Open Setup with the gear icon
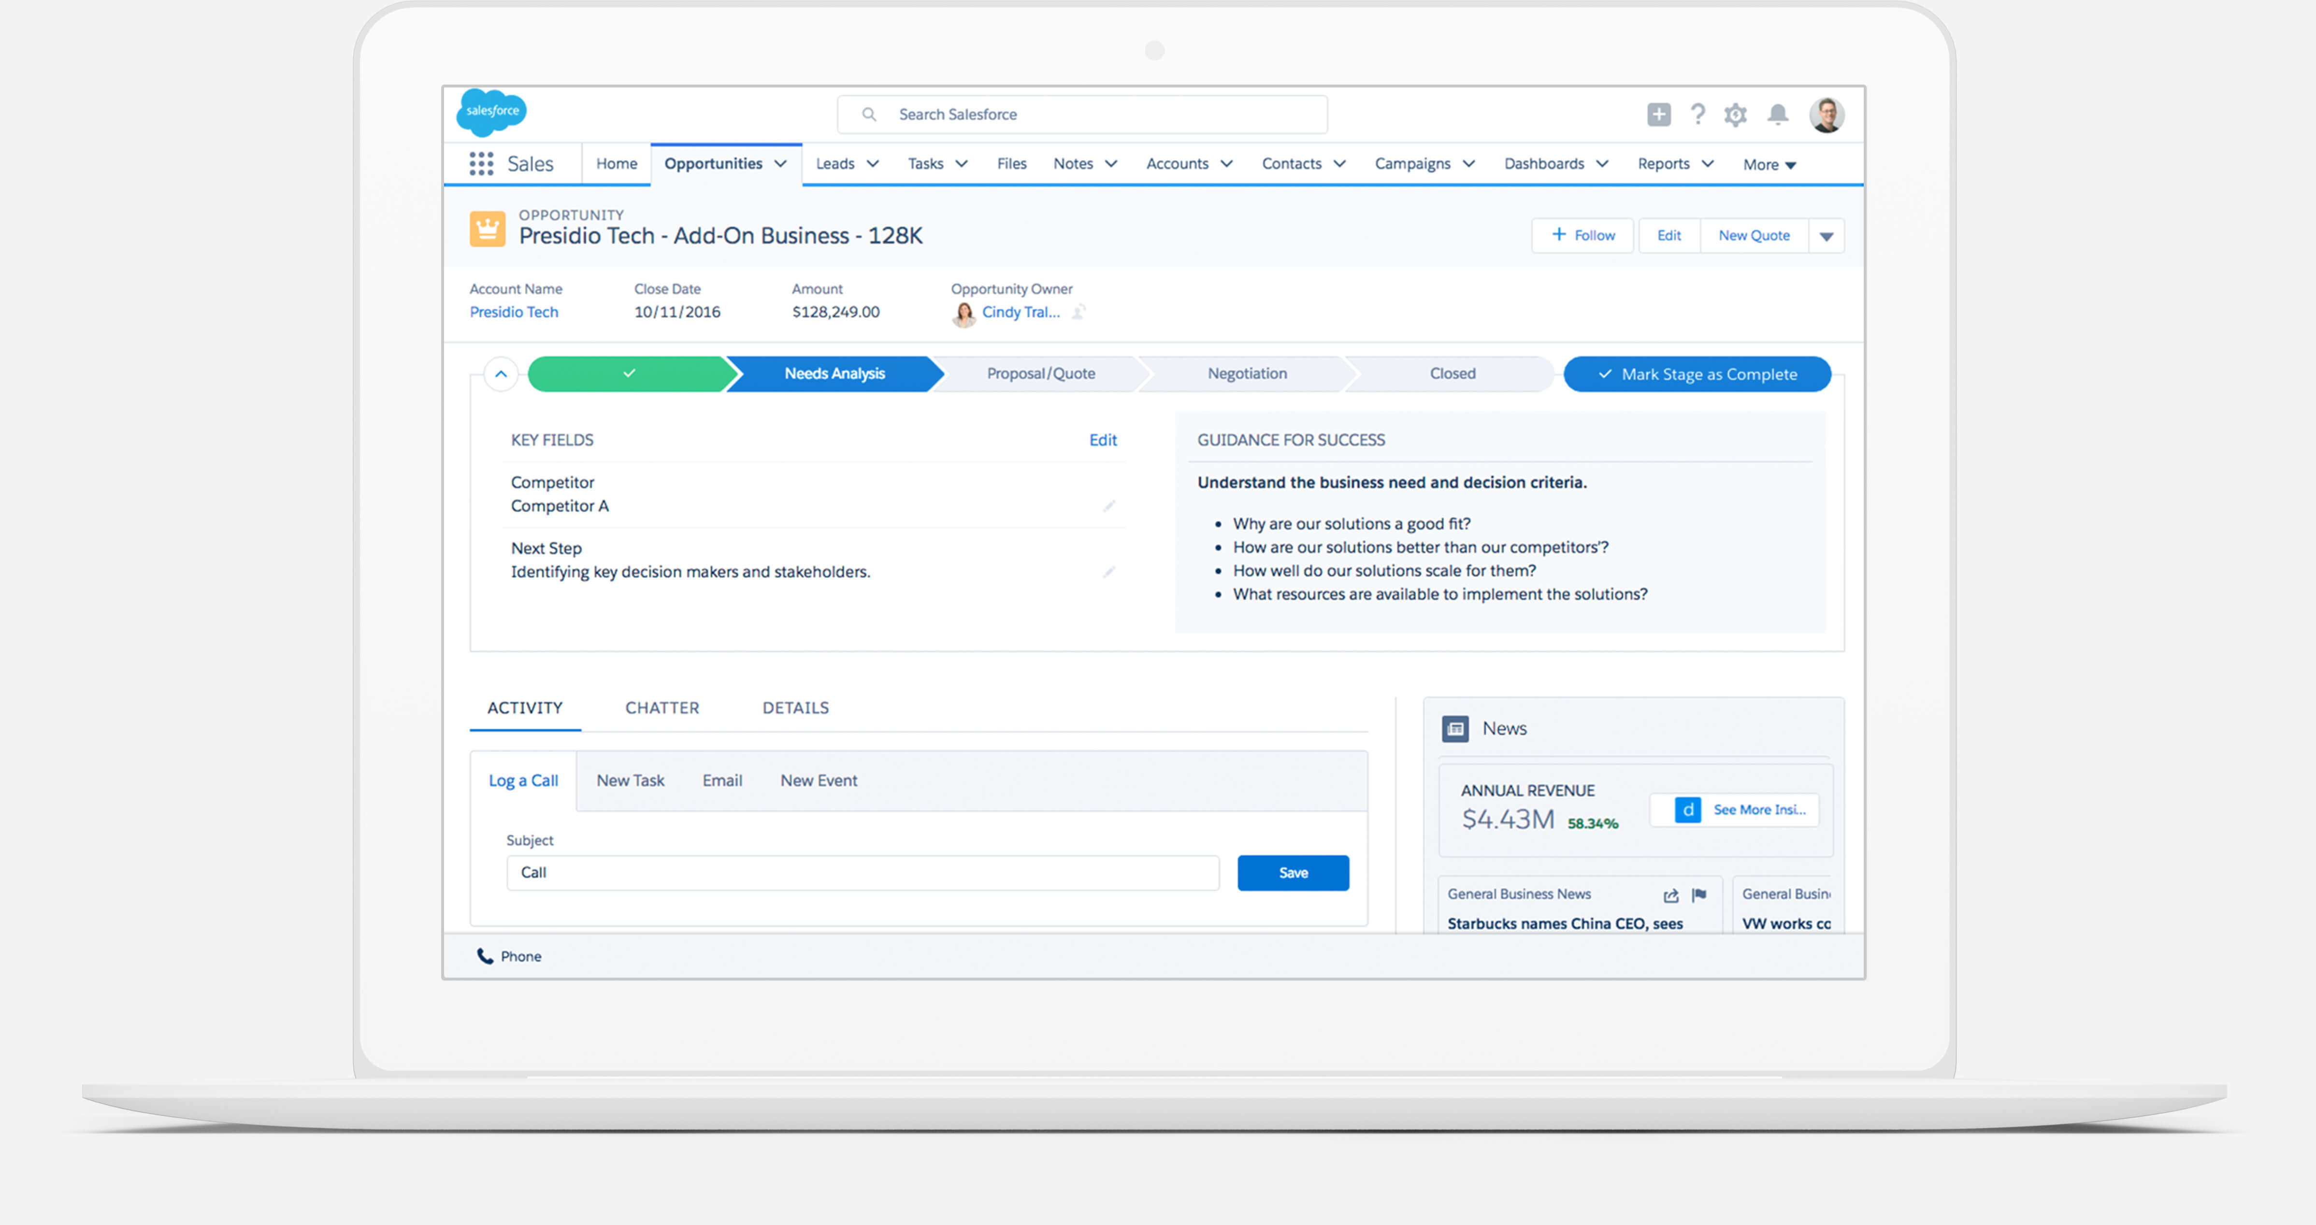 1735,114
